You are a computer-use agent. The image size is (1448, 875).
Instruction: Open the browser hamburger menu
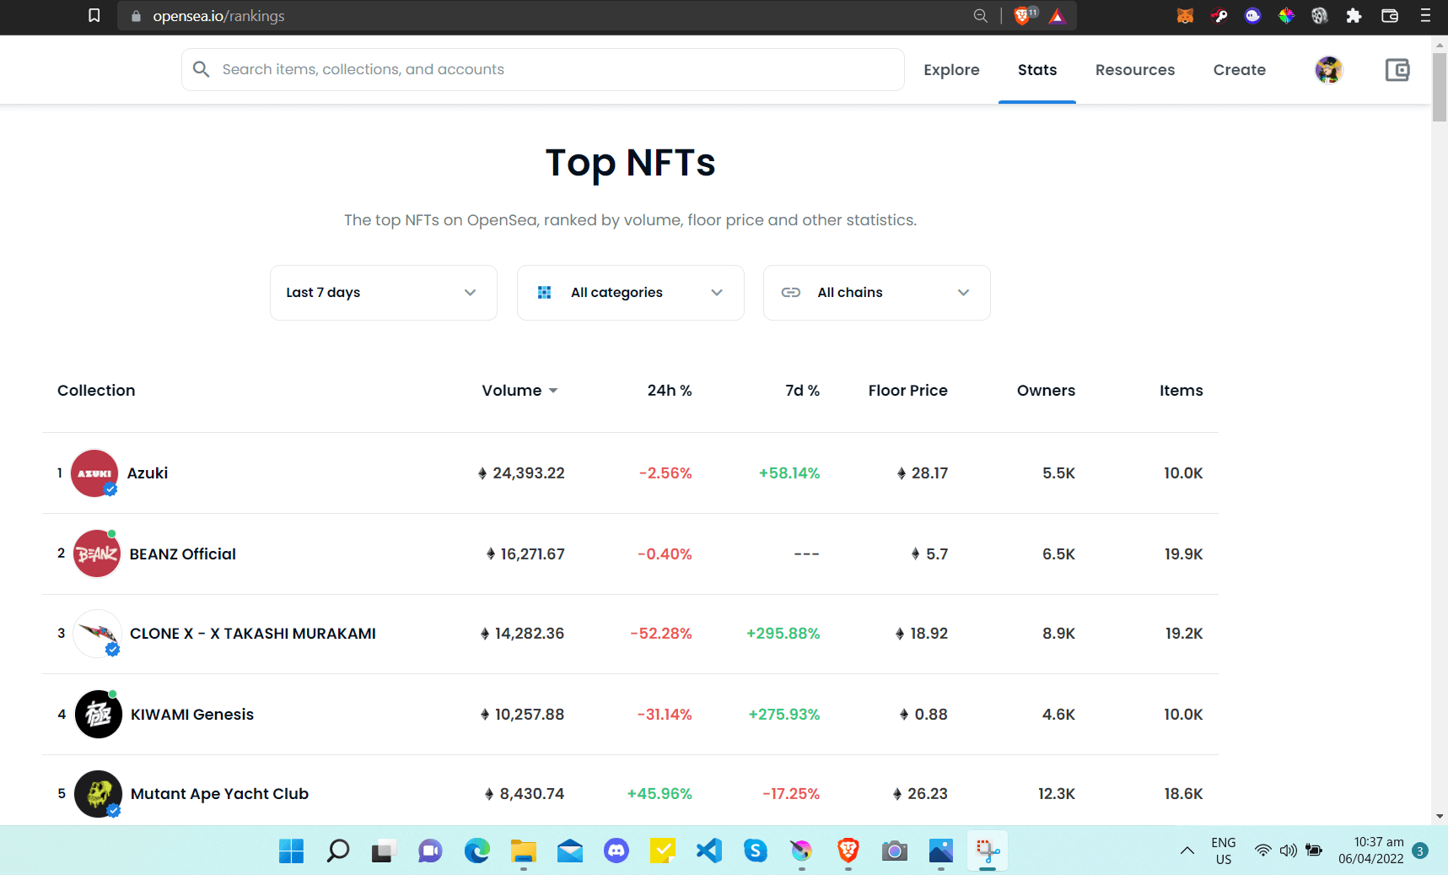1425,16
